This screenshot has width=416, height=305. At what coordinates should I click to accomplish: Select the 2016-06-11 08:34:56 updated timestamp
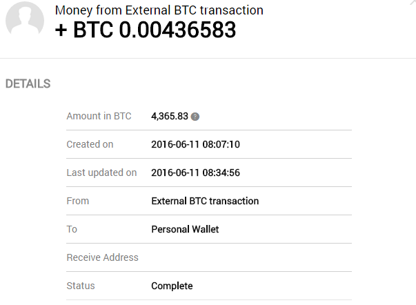click(x=195, y=173)
